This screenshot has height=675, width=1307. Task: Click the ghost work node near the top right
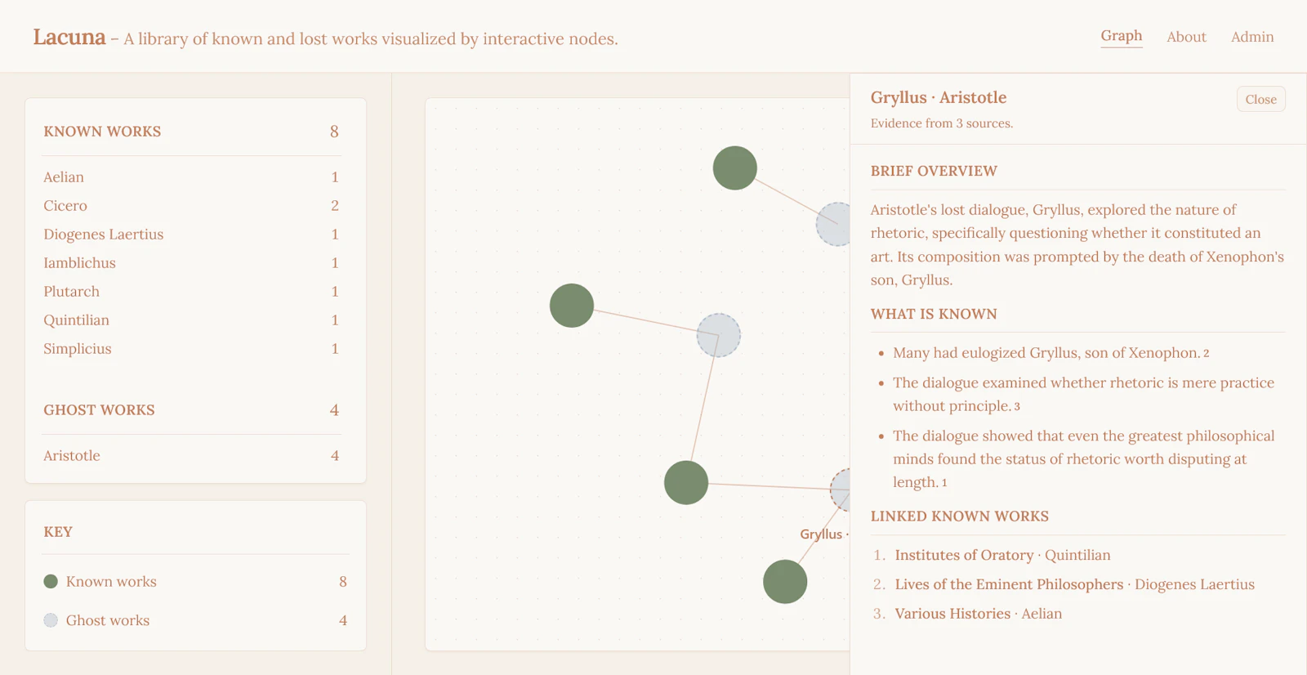(835, 224)
